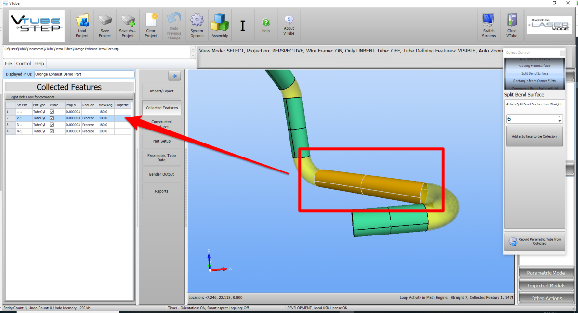Increase the straight number spinner value
578x313 pixels.
pyautogui.click(x=559, y=117)
